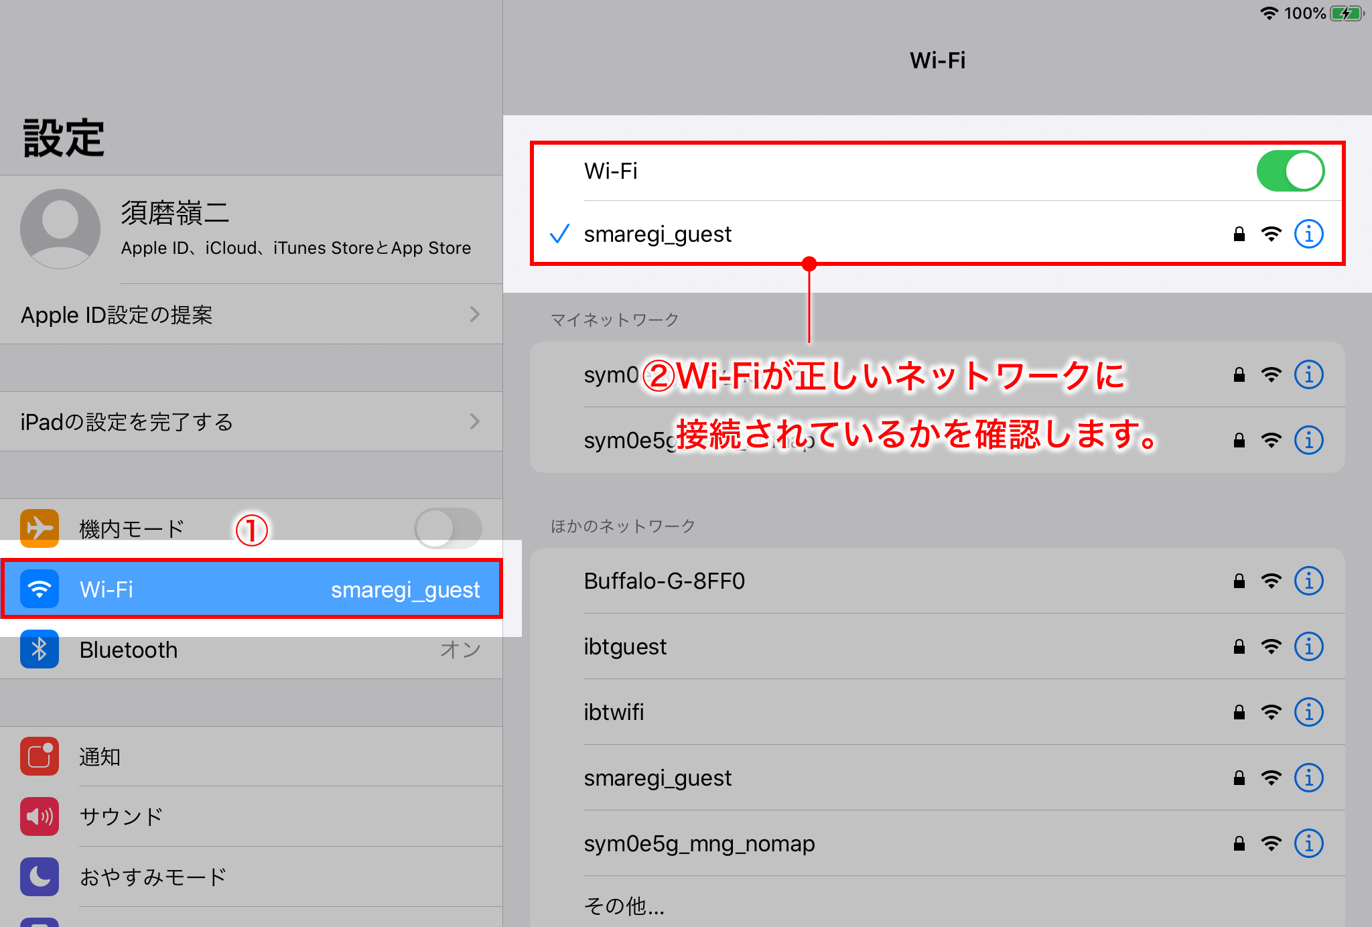Open info for connected smaregi_guest network
The width and height of the screenshot is (1372, 927).
1308,234
